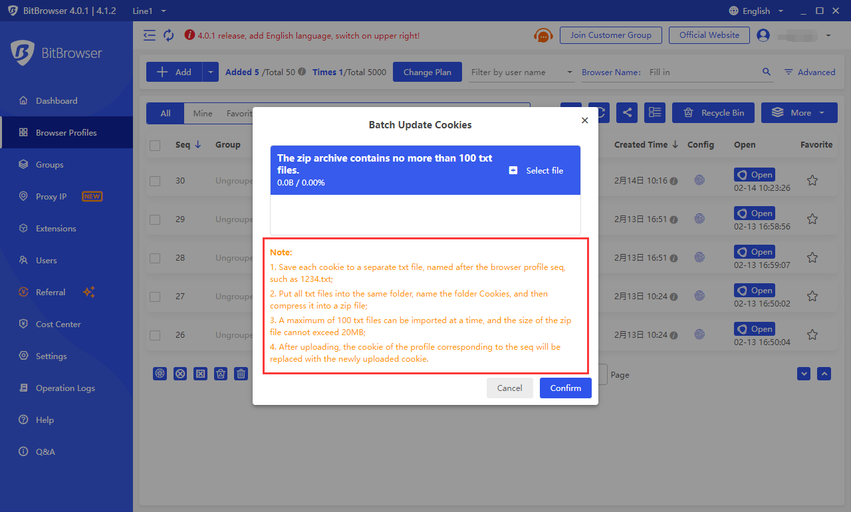Screen dimensions: 851x512
Task: Favorite star for profile 29
Action: point(812,219)
